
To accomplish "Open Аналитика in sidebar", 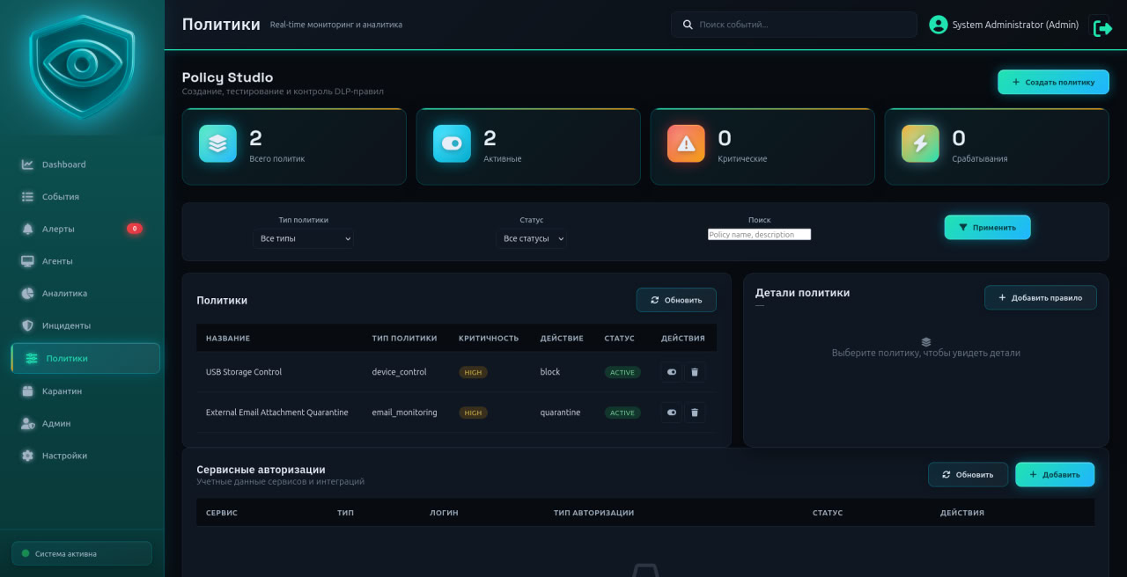I will pos(85,294).
